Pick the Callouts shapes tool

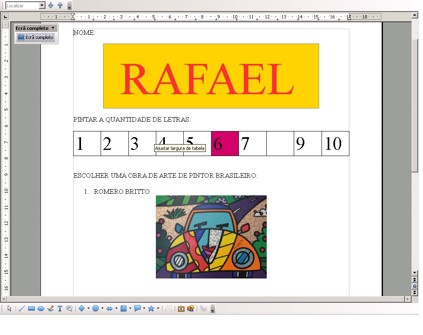point(137,308)
